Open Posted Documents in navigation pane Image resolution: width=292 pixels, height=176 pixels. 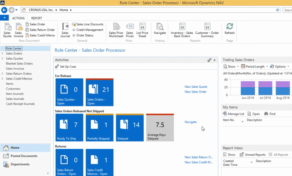pyautogui.click(x=25, y=156)
